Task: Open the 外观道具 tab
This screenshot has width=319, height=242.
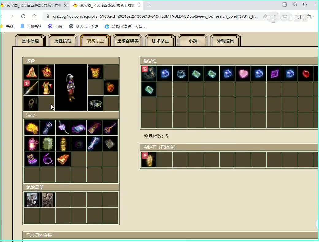Action: click(225, 41)
